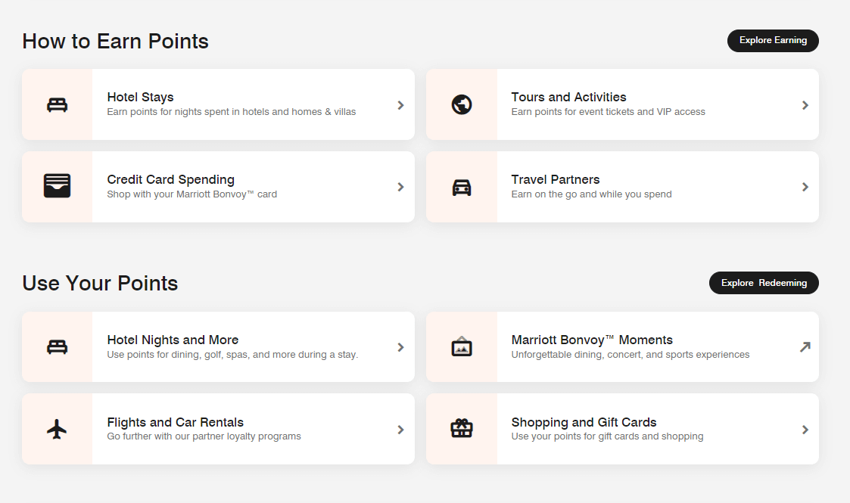Click the Explore Earning button
This screenshot has height=503, width=850.
pos(773,41)
